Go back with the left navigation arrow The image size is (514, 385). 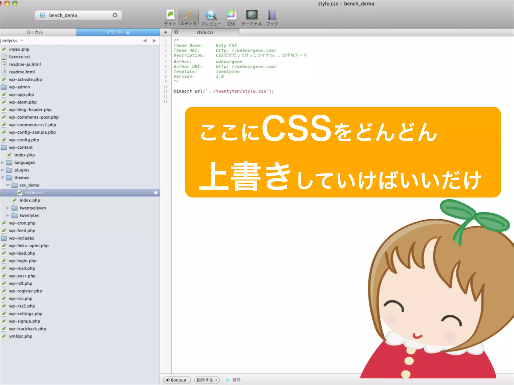145,41
